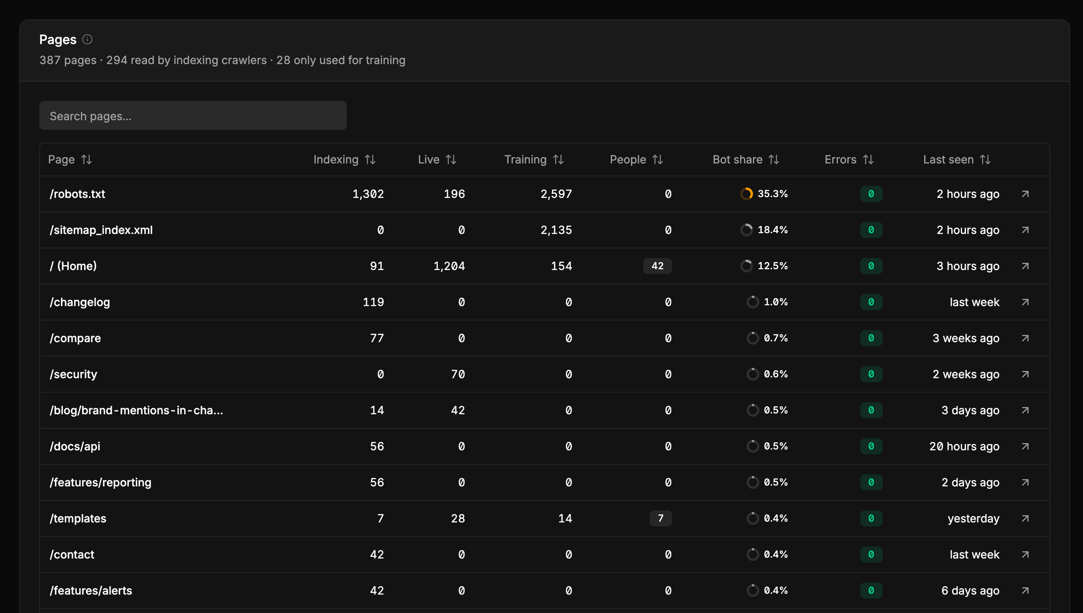The height and width of the screenshot is (613, 1083).
Task: Click the '6 days ago' for /features/alerts
Action: click(x=970, y=591)
